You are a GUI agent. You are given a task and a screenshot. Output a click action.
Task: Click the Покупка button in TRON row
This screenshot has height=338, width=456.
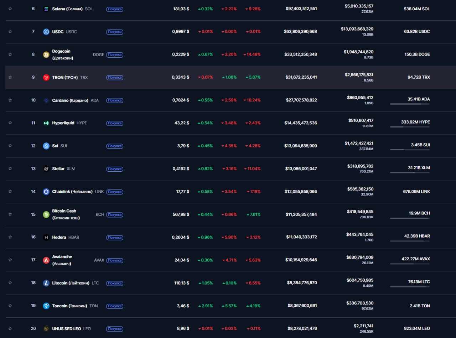115,78
